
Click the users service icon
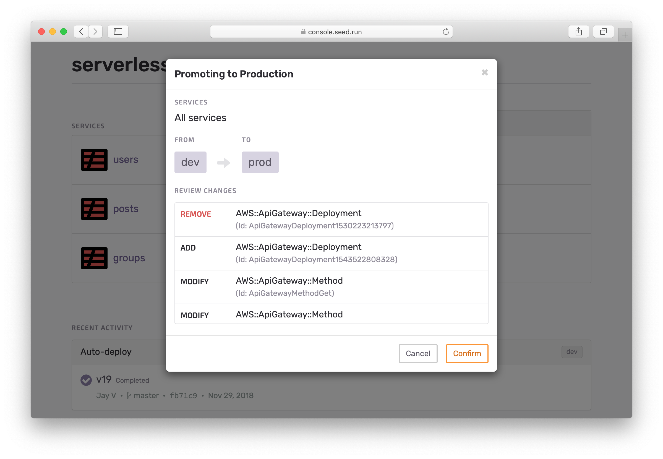click(94, 160)
